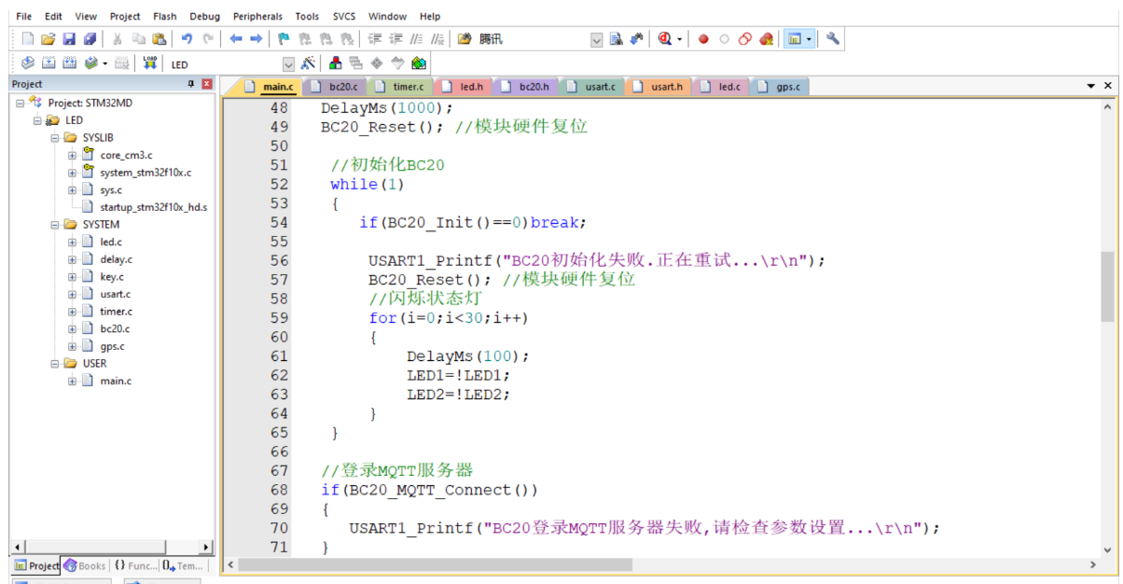Download code to flash LOAD icon
1123x584 pixels.
click(149, 63)
